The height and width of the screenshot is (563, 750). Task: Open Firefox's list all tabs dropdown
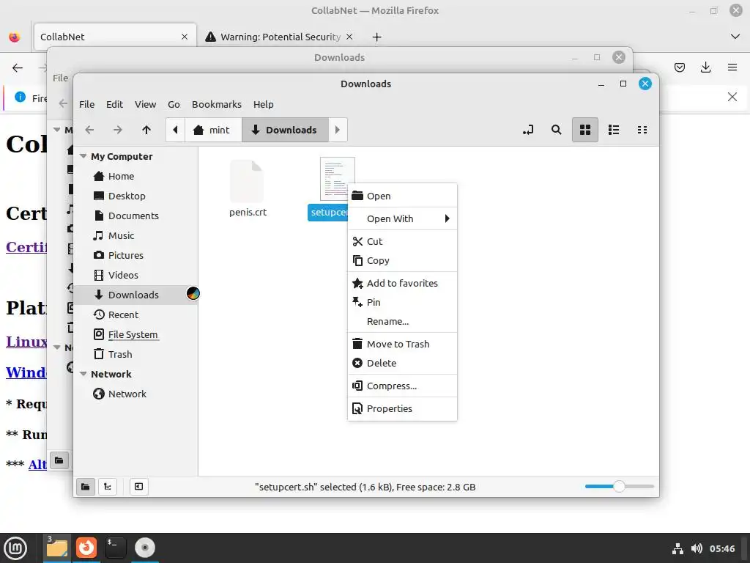(x=735, y=37)
